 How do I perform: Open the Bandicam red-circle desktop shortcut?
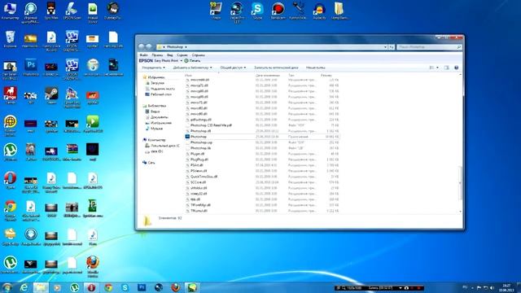(x=278, y=11)
